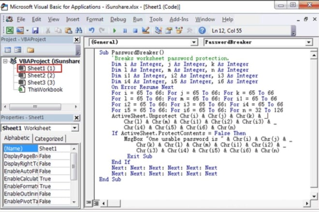The width and height of the screenshot is (319, 212).
Task: Click the Cut scissors icon
Action: click(x=48, y=31)
